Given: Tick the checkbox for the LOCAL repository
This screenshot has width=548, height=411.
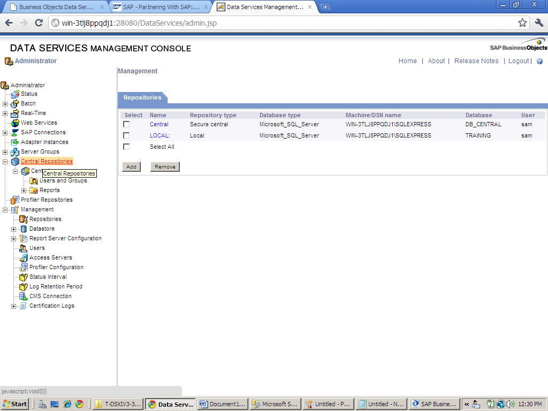Looking at the screenshot, I should [x=126, y=135].
